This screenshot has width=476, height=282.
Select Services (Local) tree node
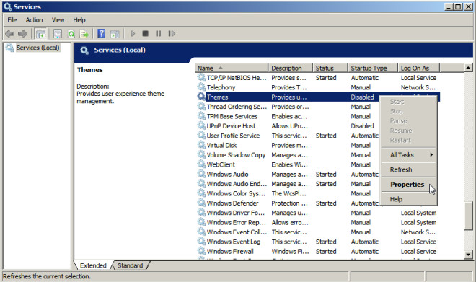[38, 48]
